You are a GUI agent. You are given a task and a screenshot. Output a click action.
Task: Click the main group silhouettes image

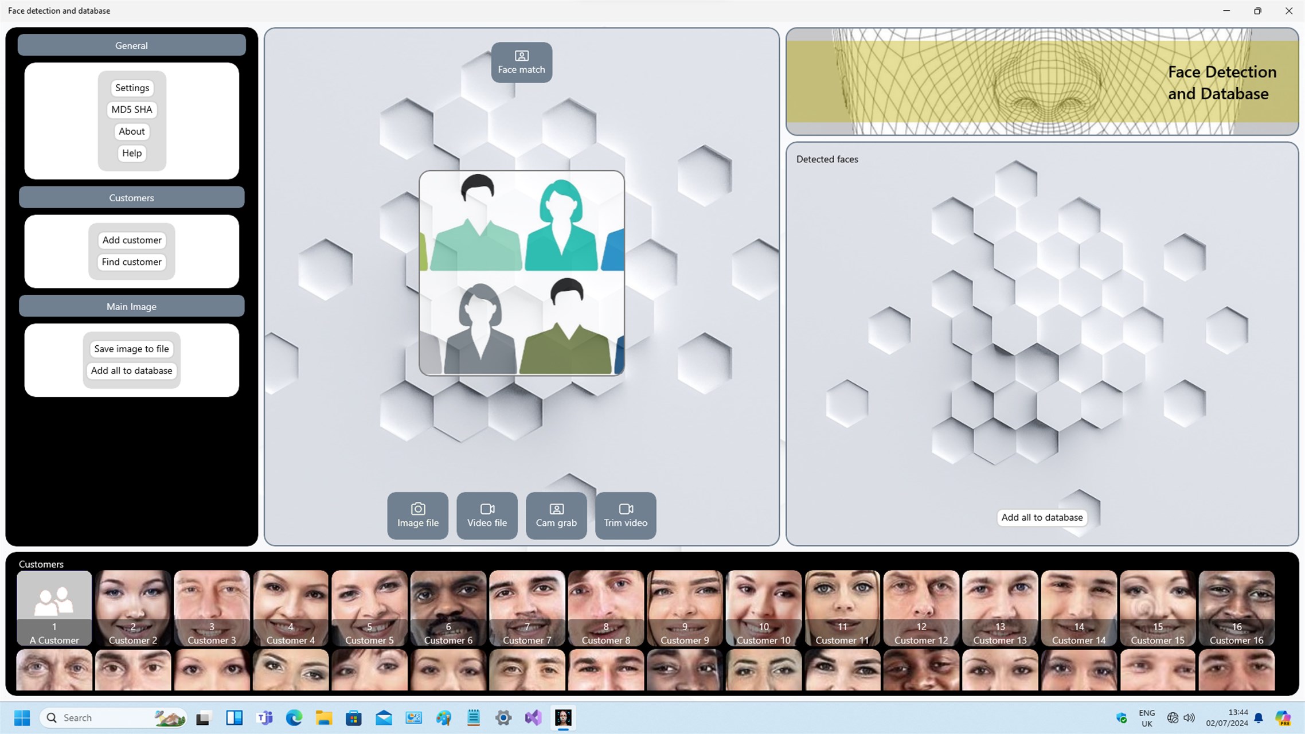click(x=521, y=273)
